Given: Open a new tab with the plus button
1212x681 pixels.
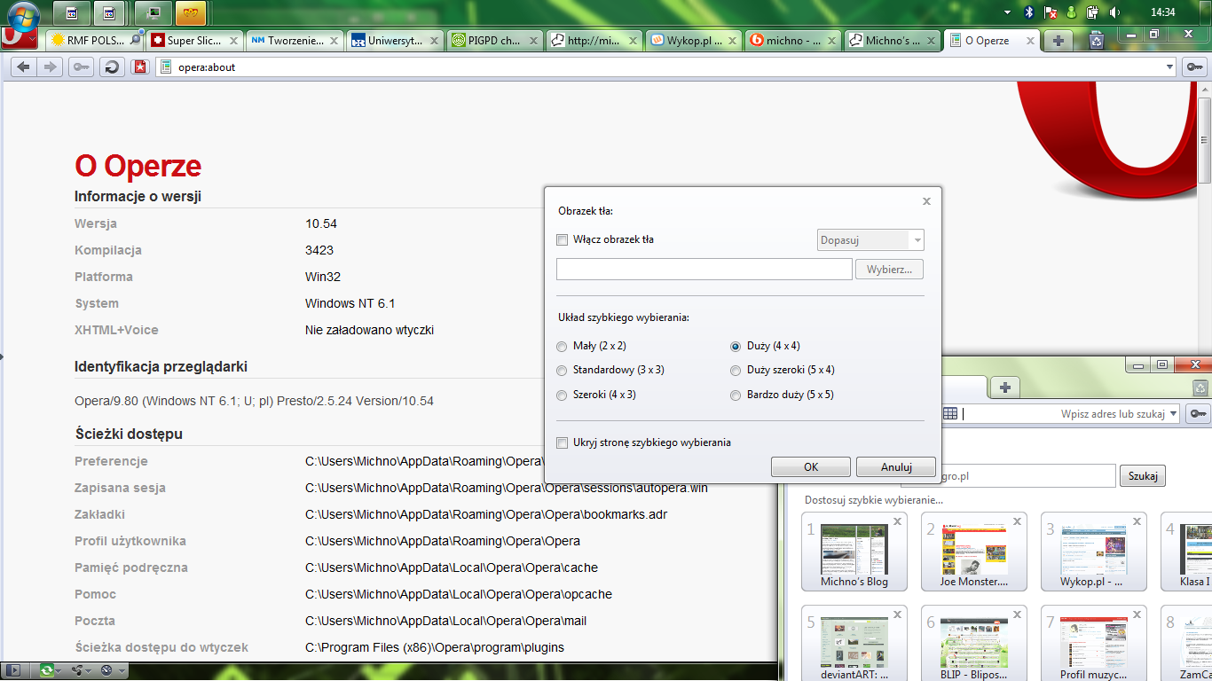Looking at the screenshot, I should click(x=1058, y=41).
